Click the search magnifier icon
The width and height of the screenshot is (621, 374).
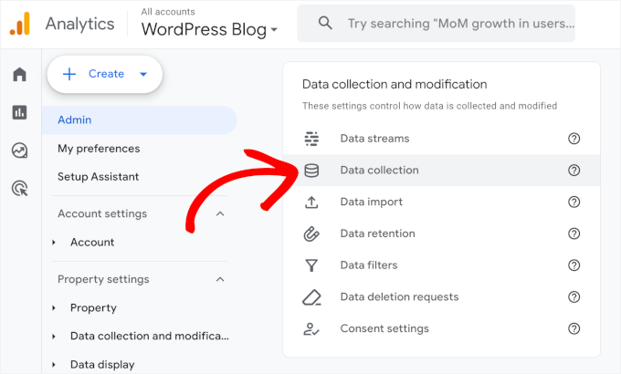tap(325, 24)
